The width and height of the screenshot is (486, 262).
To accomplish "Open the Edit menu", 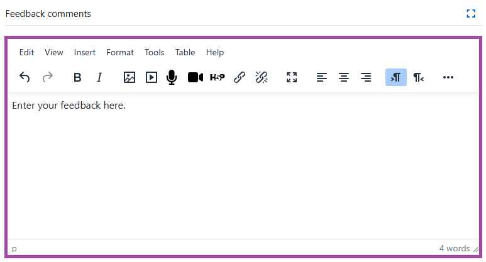I will tap(26, 52).
